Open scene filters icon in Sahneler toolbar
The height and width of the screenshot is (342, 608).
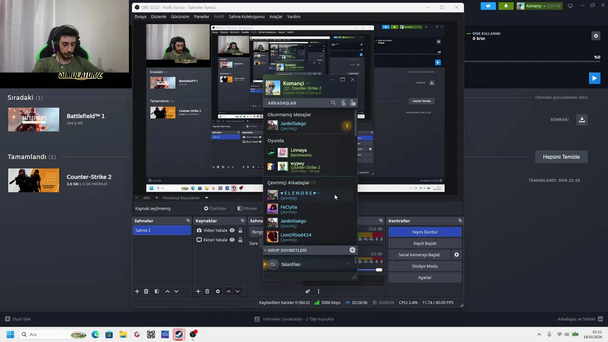pyautogui.click(x=157, y=291)
